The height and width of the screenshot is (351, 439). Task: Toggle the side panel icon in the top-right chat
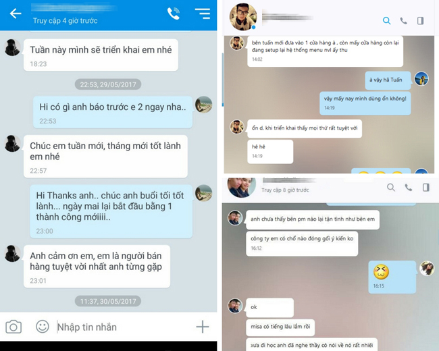pos(420,21)
